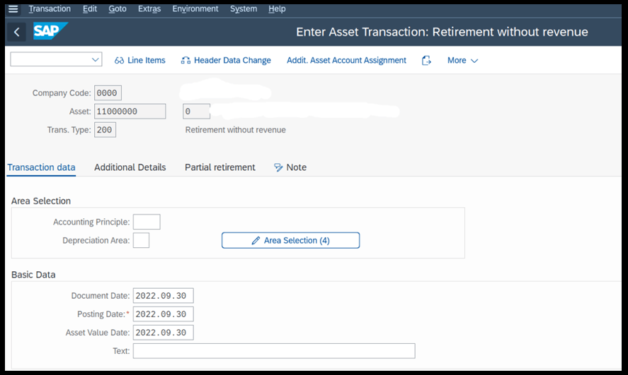
Task: Click the Trans. Type field
Action: point(105,130)
